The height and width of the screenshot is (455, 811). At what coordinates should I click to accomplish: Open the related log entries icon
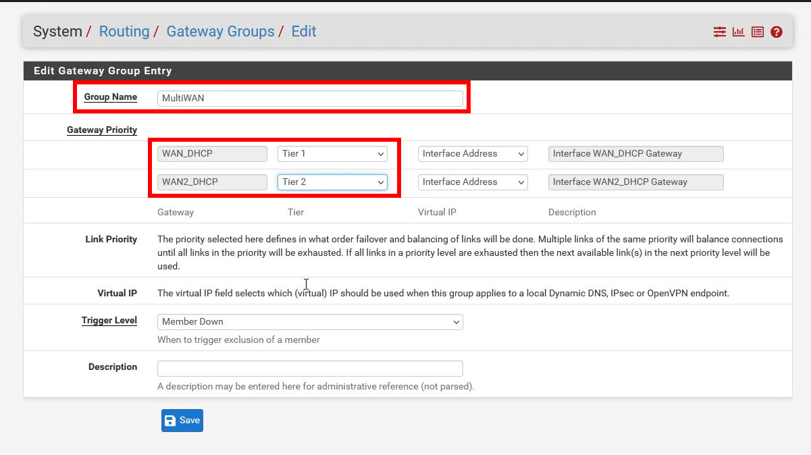click(758, 32)
